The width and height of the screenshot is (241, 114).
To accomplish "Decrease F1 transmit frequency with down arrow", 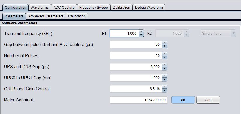I will [x=141, y=35].
